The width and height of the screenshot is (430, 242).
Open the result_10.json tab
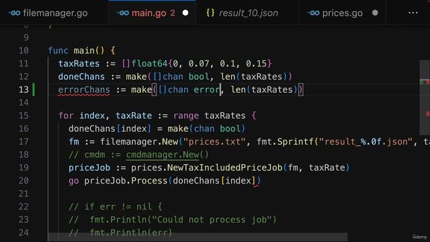point(247,13)
